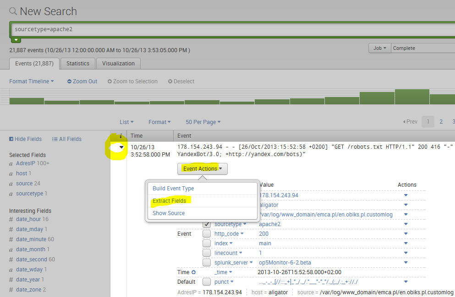
Task: Click the Deselect icon in timeline bar
Action: tap(170, 81)
